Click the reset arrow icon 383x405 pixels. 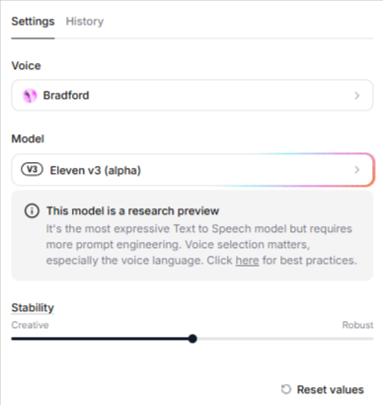286,389
